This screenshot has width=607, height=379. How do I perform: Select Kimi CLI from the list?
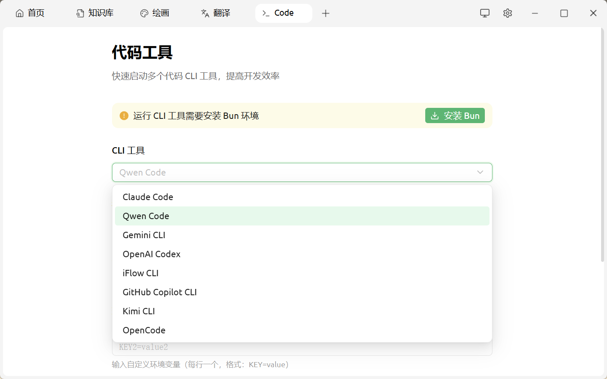(139, 311)
